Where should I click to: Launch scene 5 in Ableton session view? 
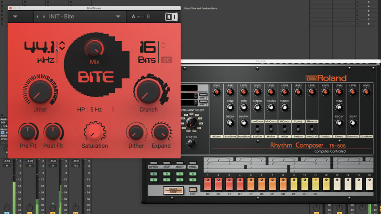pos(357,11)
